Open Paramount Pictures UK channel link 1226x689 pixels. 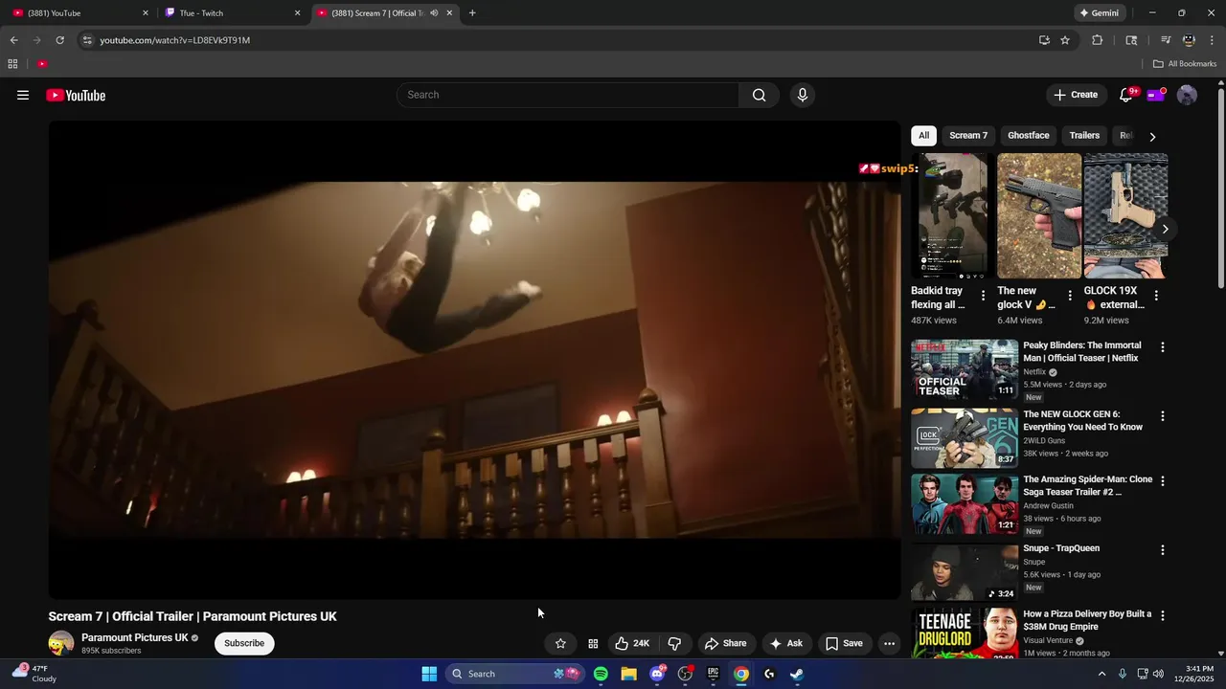point(135,637)
